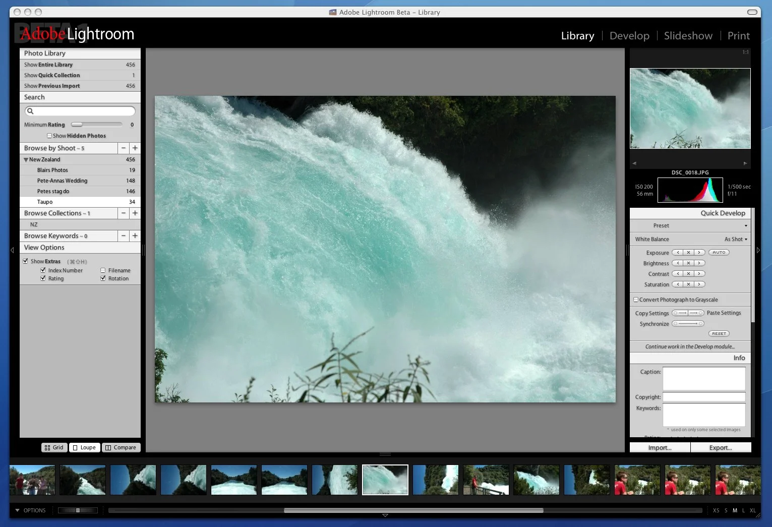Viewport: 772px width, 527px height.
Task: Open White Balance As Shot dropdown
Action: (x=736, y=240)
